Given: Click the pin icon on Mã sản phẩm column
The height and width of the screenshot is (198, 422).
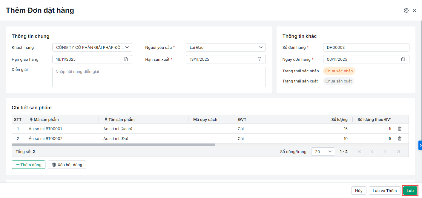Looking at the screenshot, I should click(x=31, y=119).
